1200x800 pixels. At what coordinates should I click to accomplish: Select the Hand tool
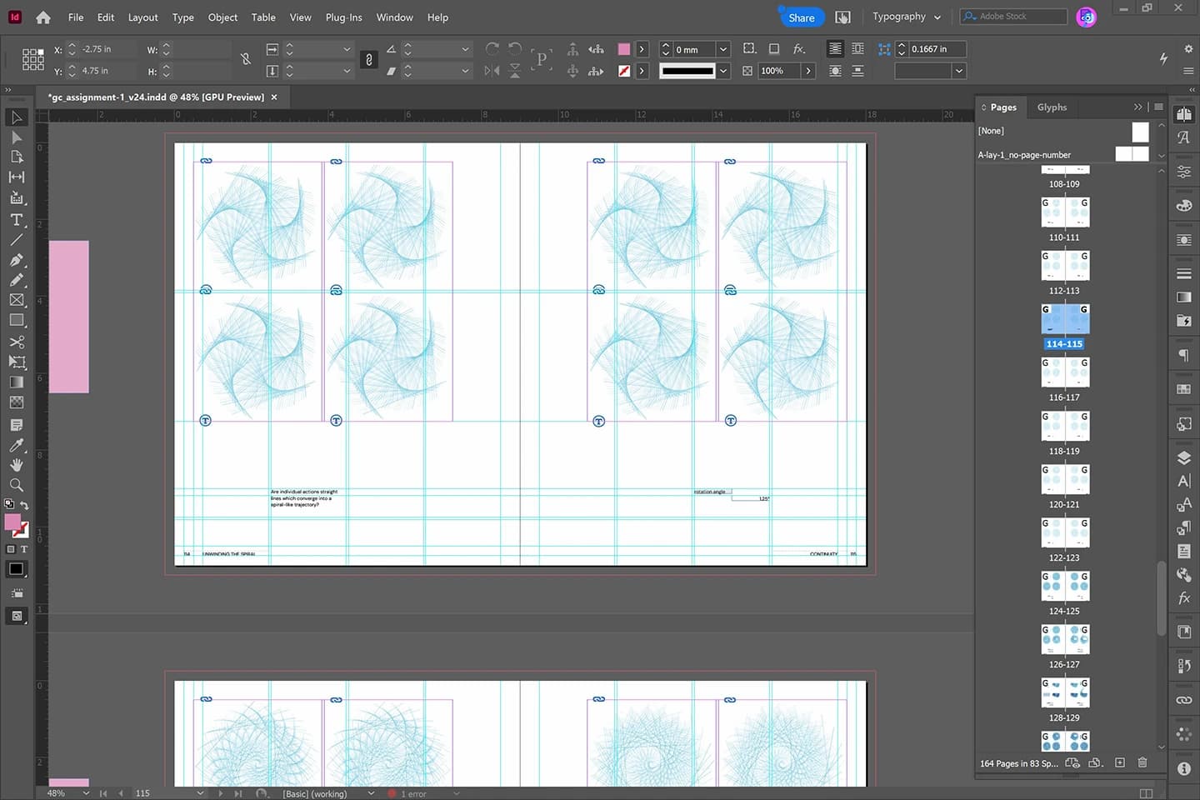(x=16, y=465)
